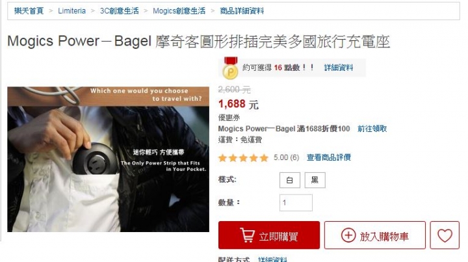Click 詳細資料 link beside points info
Viewport: 468px width, 262px height.
click(339, 68)
